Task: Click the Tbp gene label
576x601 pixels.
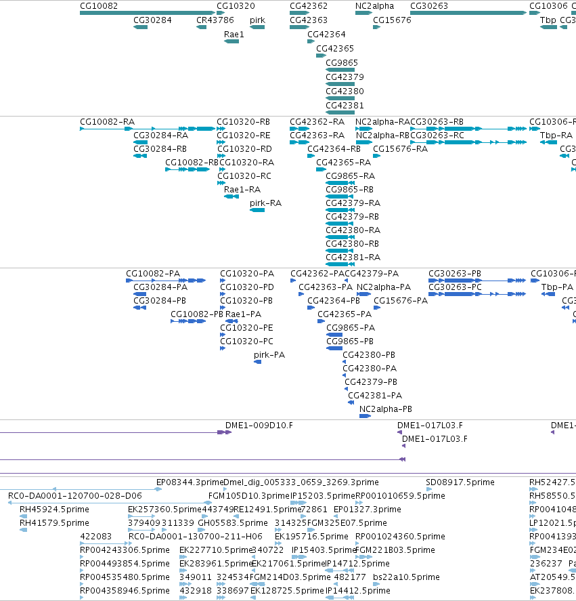Action: (548, 20)
